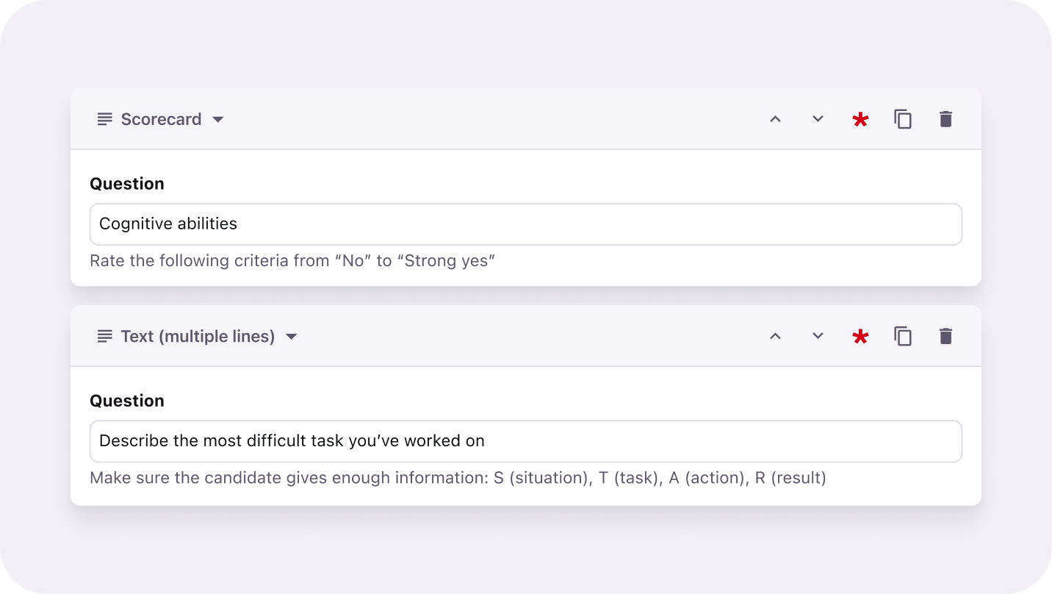Open the Scorecard type dropdown arrow

pos(218,120)
